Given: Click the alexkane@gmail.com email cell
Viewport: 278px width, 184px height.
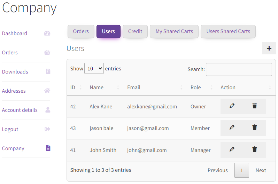Looking at the screenshot, I should [x=152, y=106].
